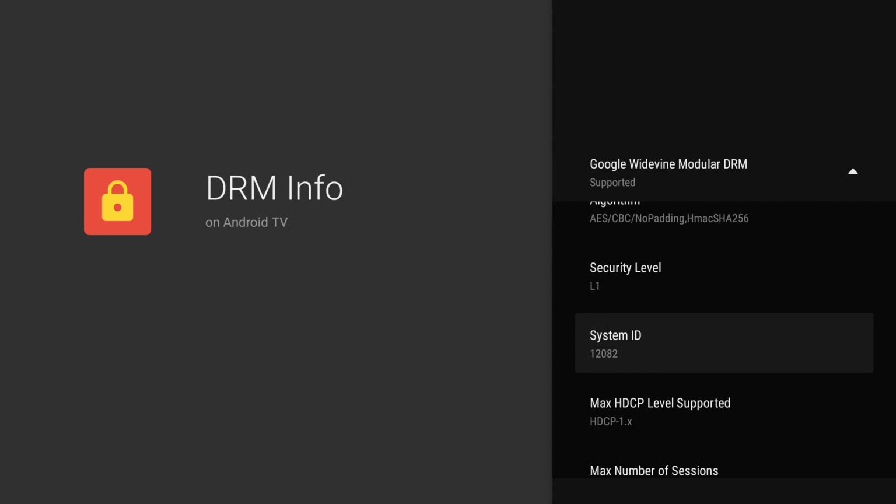Select the 12082 system identifier value
This screenshot has height=504, width=896.
[604, 353]
